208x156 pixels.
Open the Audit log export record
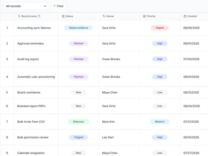[x=28, y=59]
